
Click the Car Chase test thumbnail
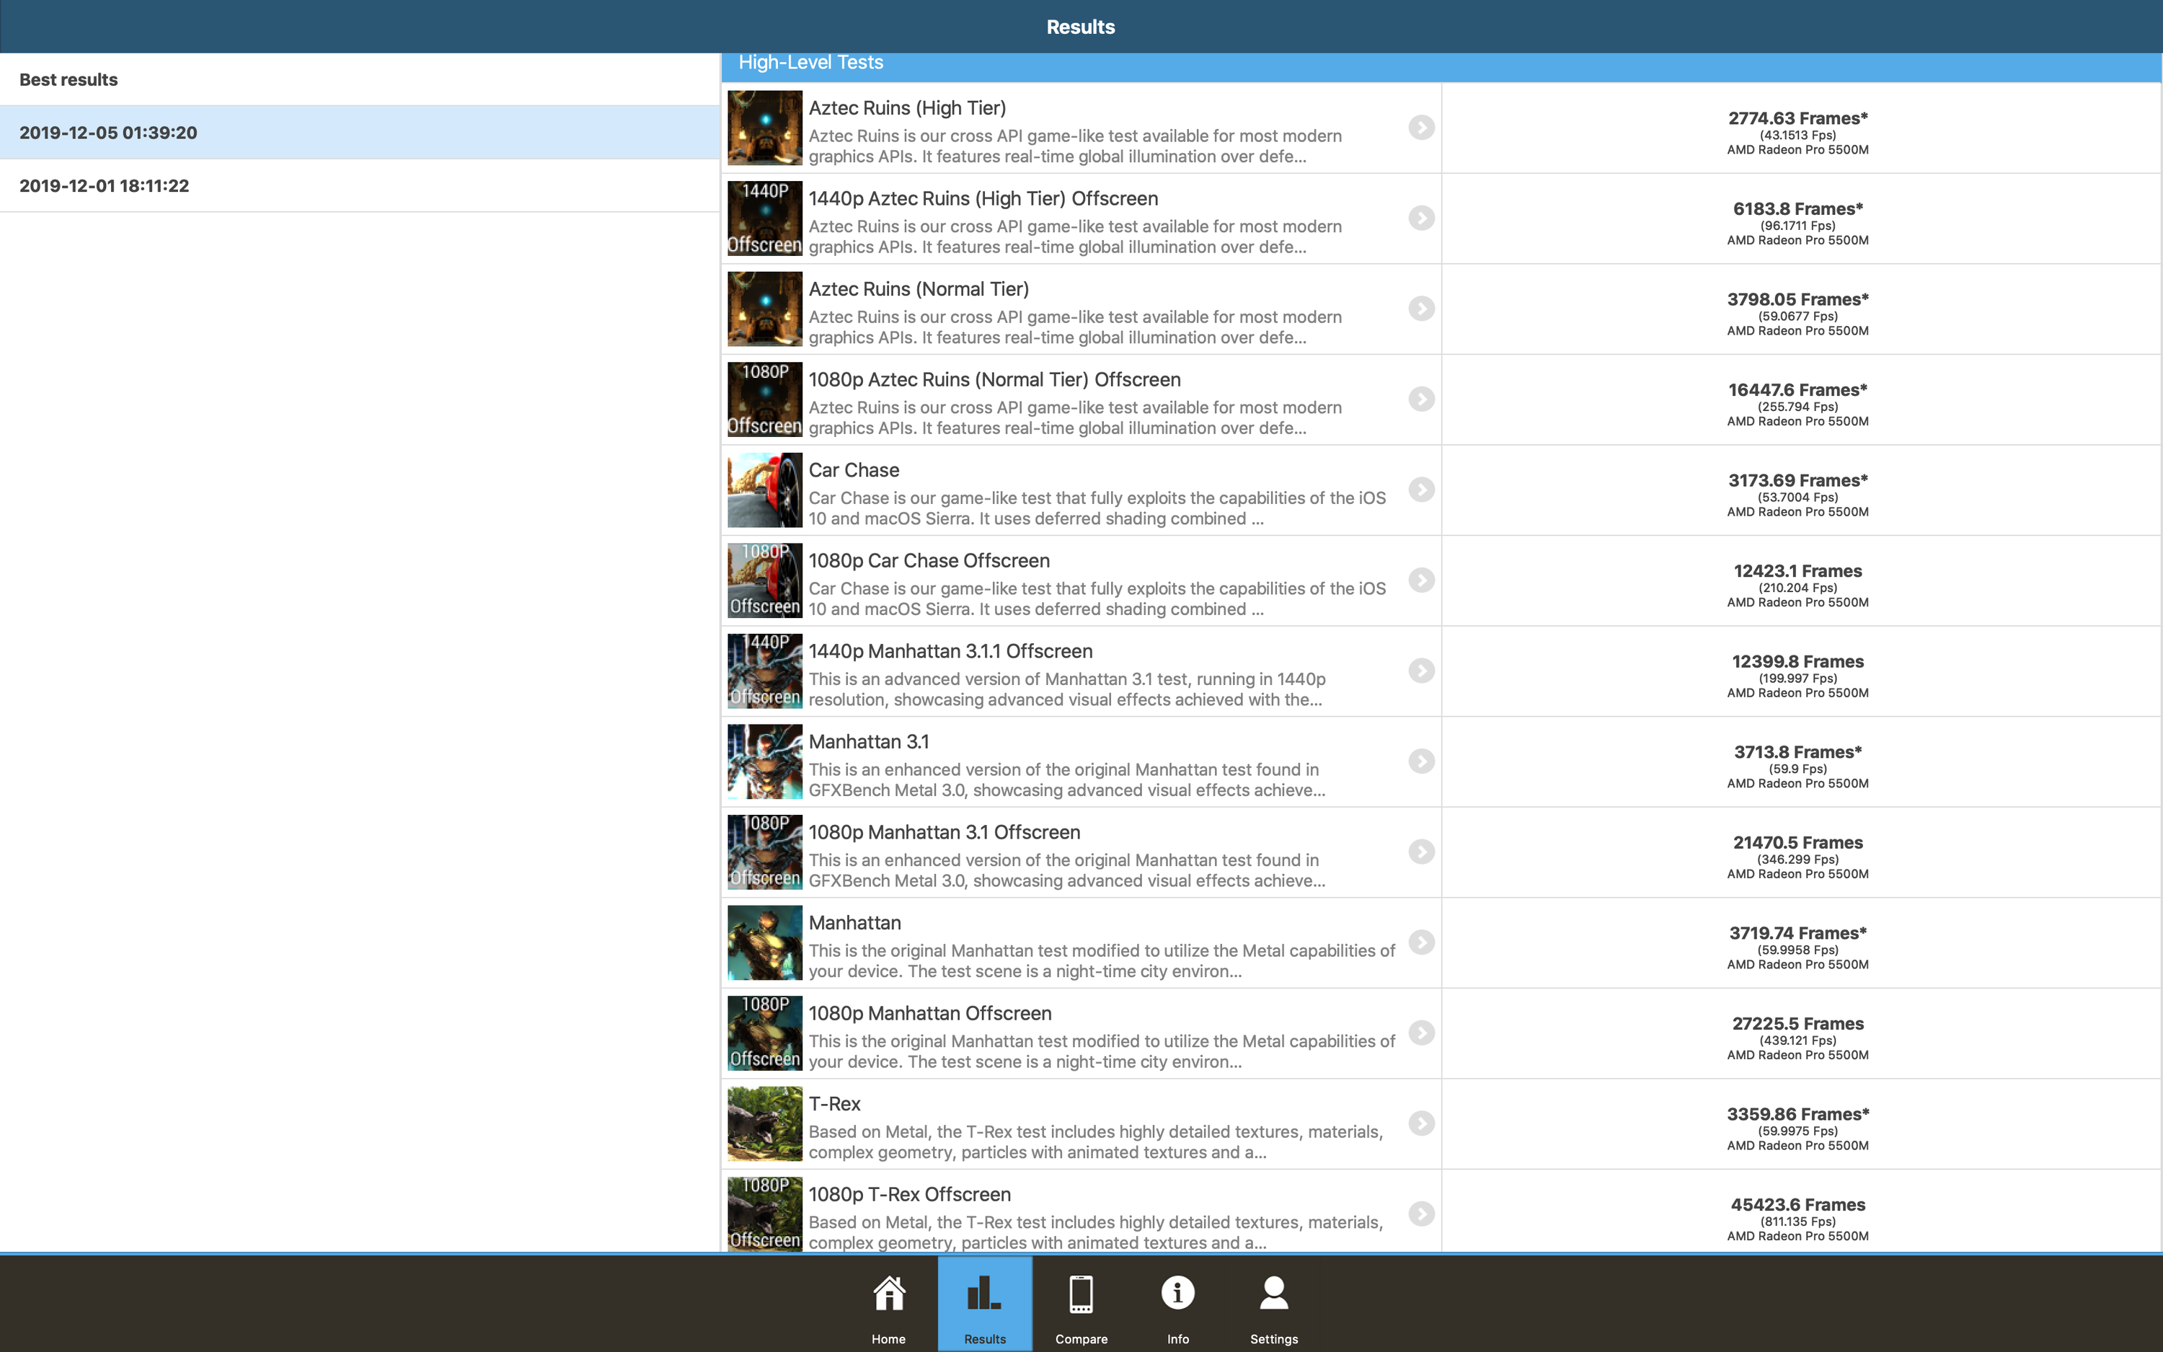[764, 490]
